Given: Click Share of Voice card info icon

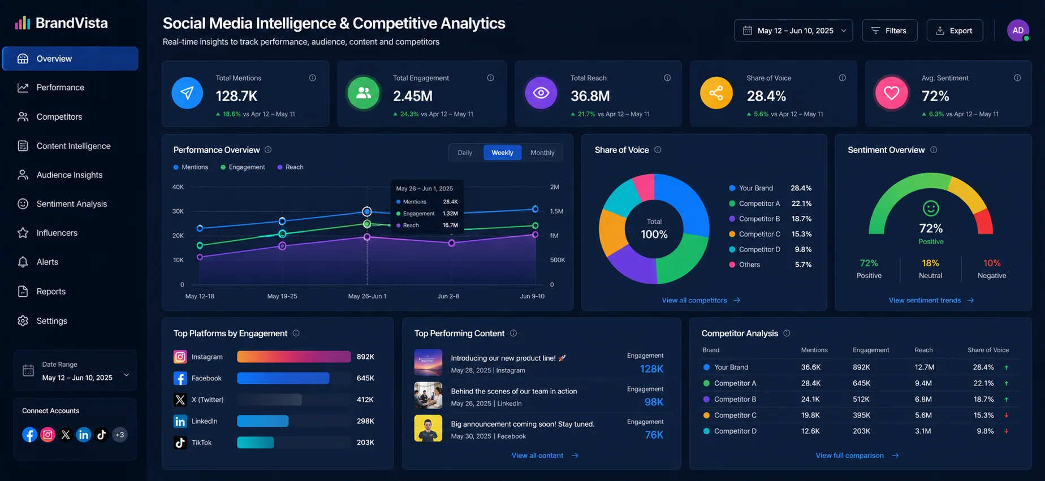Looking at the screenshot, I should click(843, 78).
